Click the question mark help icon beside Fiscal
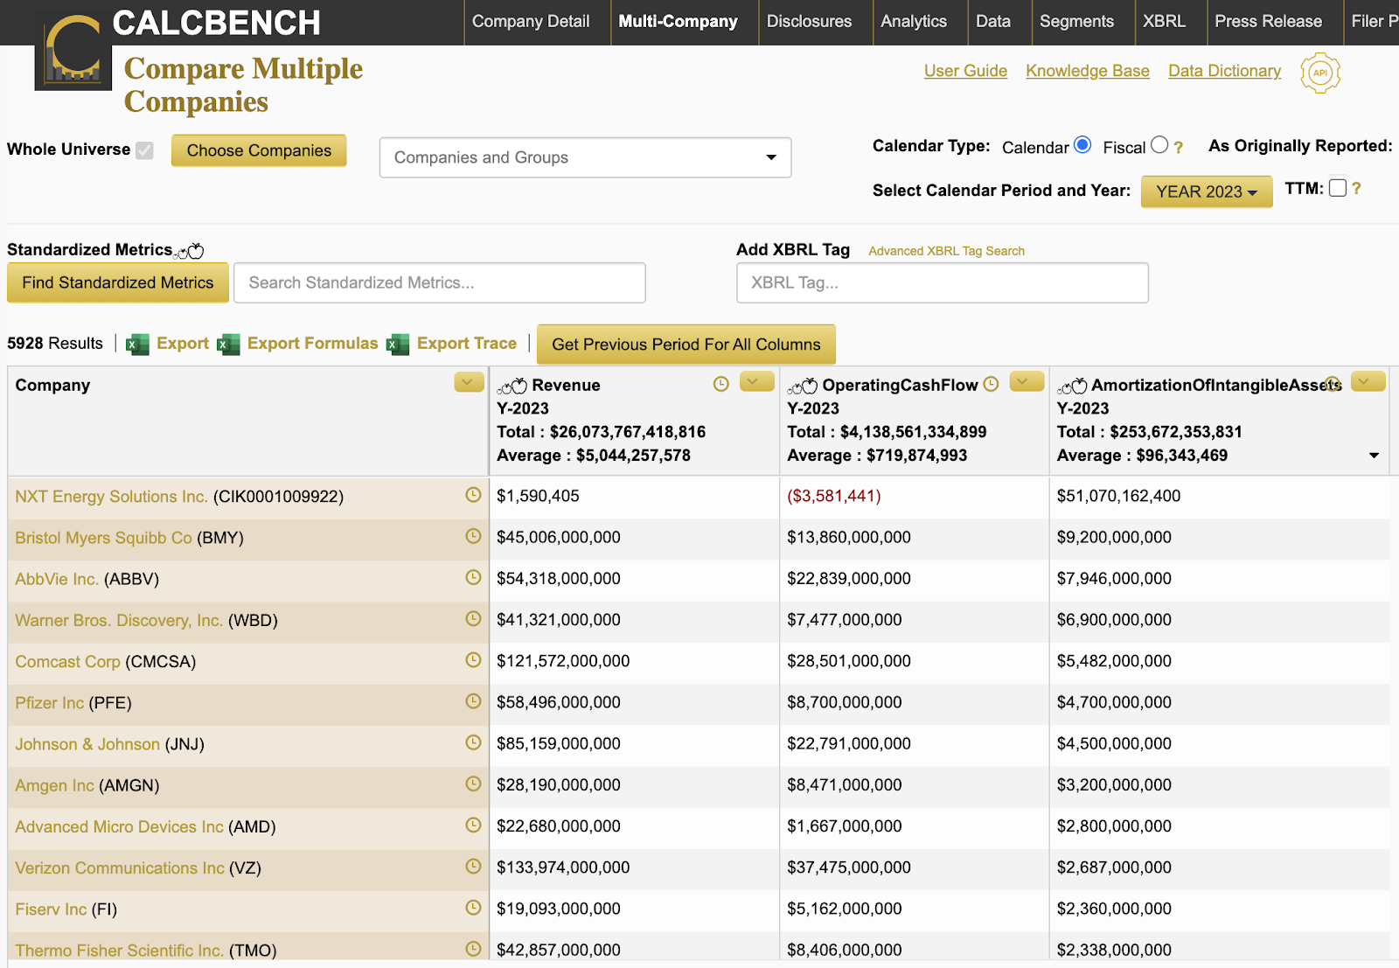Viewport: 1399px width, 968px height. point(1178,148)
